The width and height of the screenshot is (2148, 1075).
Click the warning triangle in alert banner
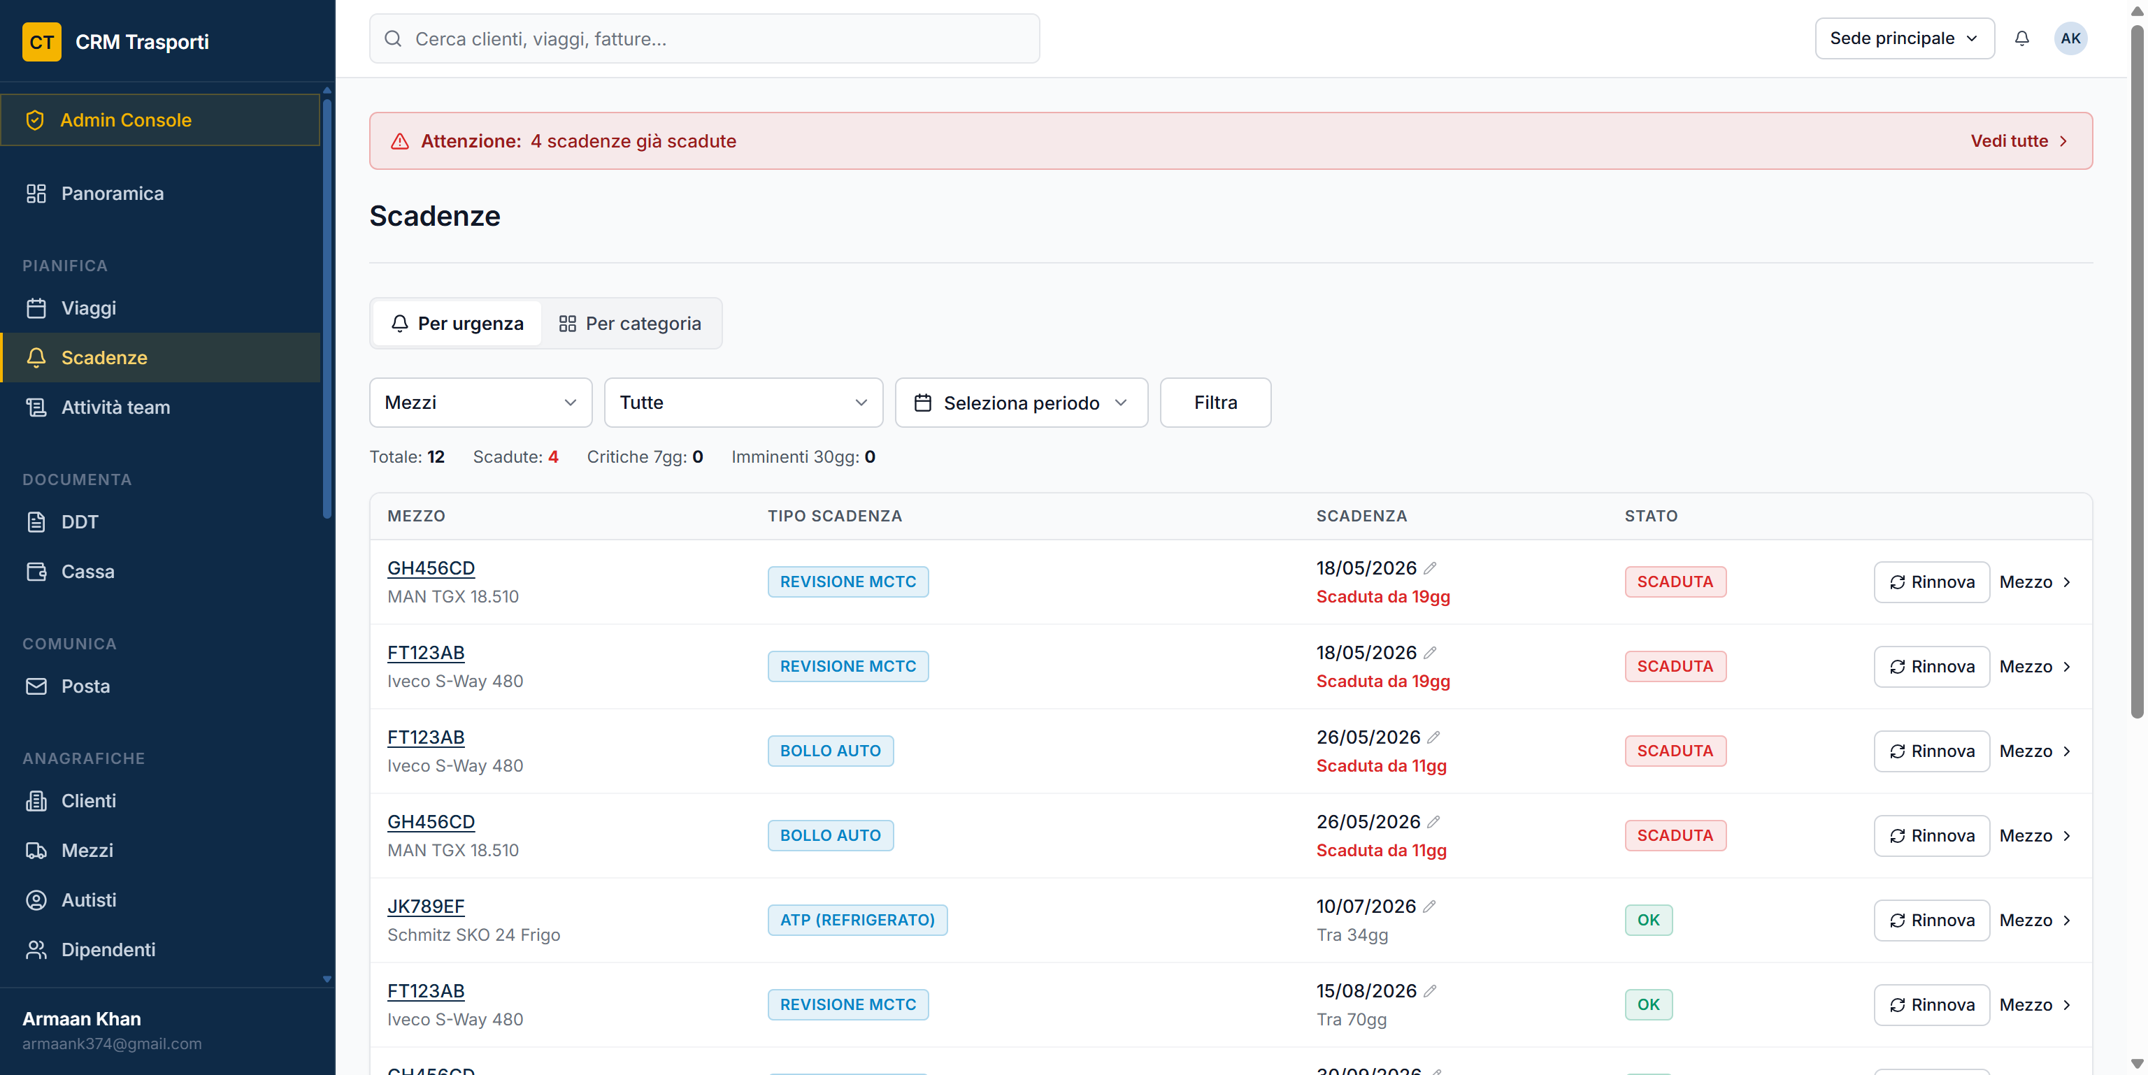pyautogui.click(x=400, y=140)
